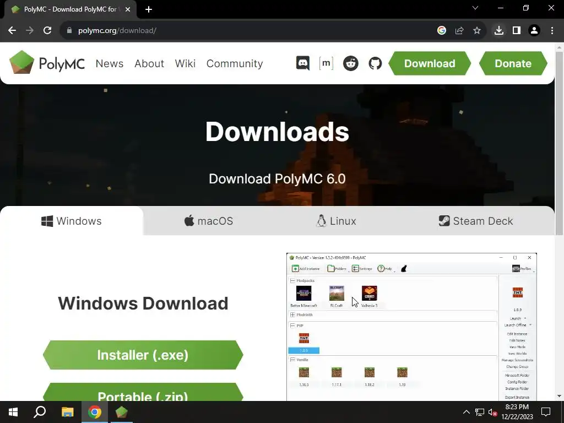Image resolution: width=564 pixels, height=423 pixels.
Task: Open Chrome profile avatar
Action: (534, 31)
